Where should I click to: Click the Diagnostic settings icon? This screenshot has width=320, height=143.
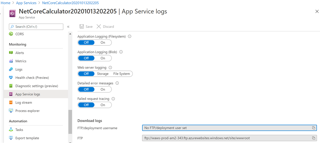11,86
